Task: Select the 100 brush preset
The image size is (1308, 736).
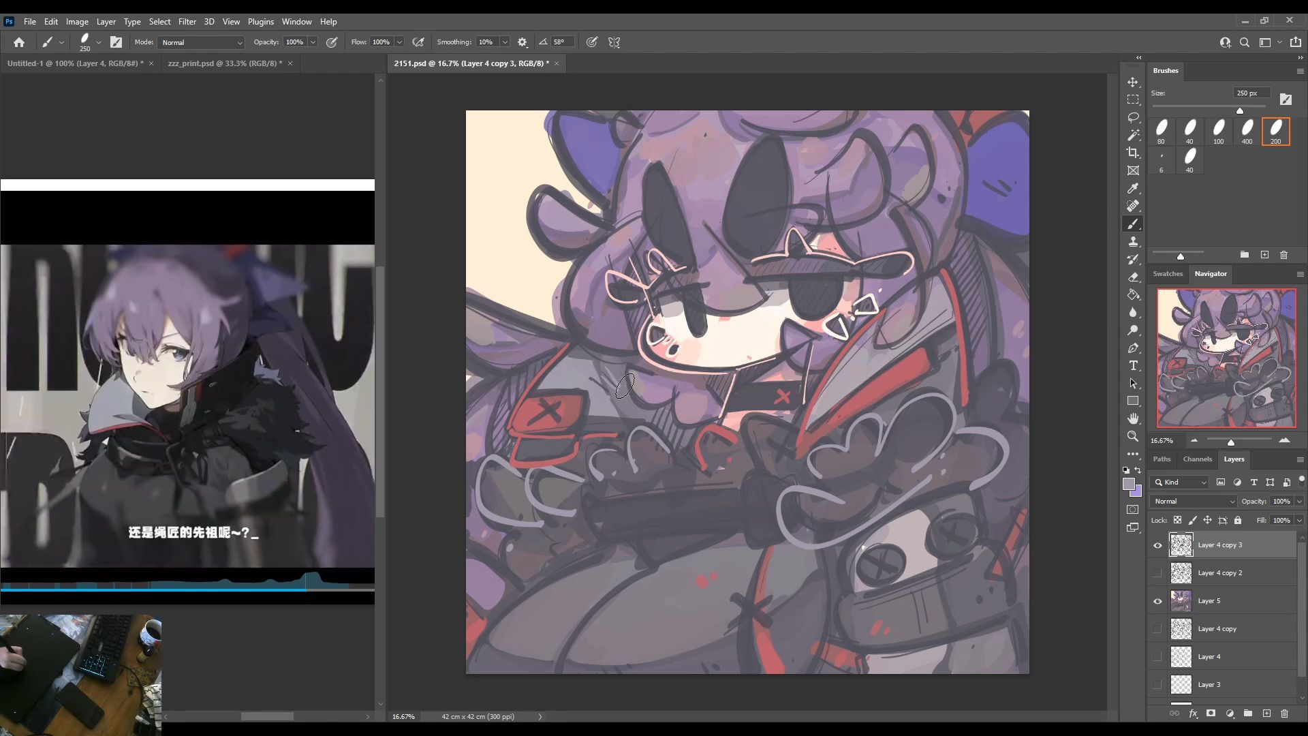Action: (x=1218, y=132)
